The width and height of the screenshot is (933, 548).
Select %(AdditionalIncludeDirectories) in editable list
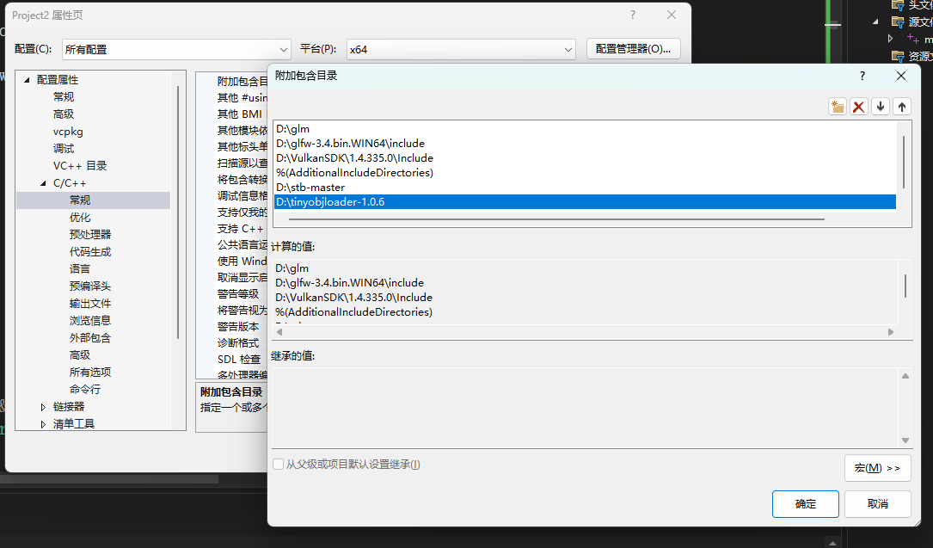coord(585,173)
